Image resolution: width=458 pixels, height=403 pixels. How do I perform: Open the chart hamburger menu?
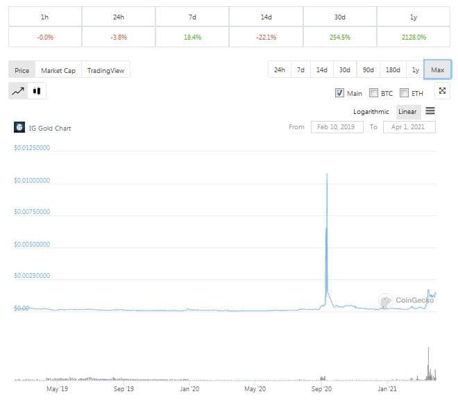(x=430, y=111)
